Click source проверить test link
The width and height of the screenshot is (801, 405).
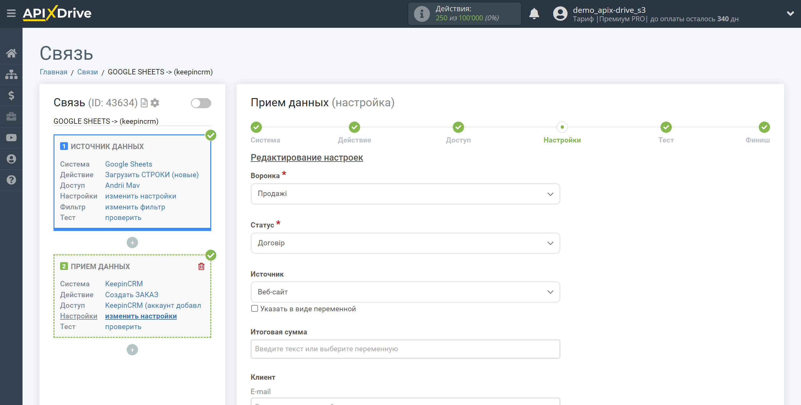[x=123, y=217]
